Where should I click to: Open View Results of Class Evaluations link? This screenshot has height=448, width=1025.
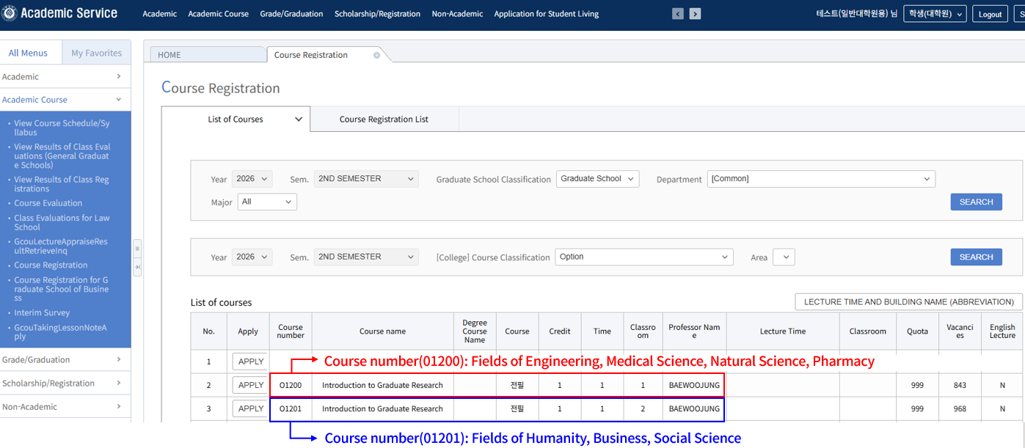pos(62,156)
